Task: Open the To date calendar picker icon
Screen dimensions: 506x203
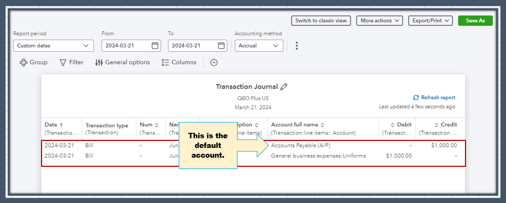Action: (221, 45)
